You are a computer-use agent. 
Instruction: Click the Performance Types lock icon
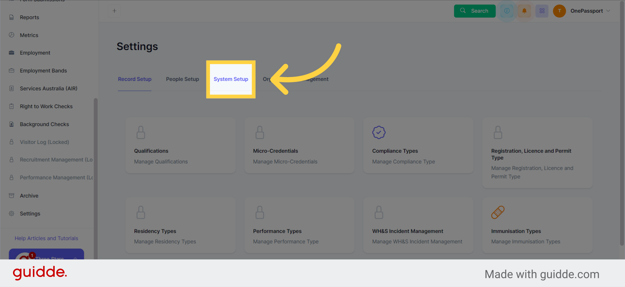point(260,212)
